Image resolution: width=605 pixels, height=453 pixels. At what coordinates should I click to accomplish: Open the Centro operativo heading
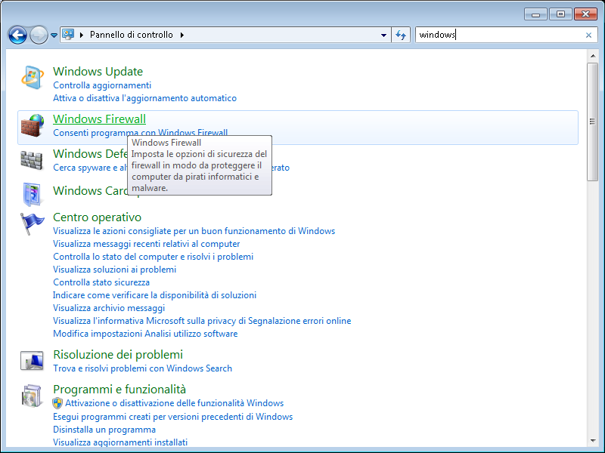pyautogui.click(x=98, y=217)
